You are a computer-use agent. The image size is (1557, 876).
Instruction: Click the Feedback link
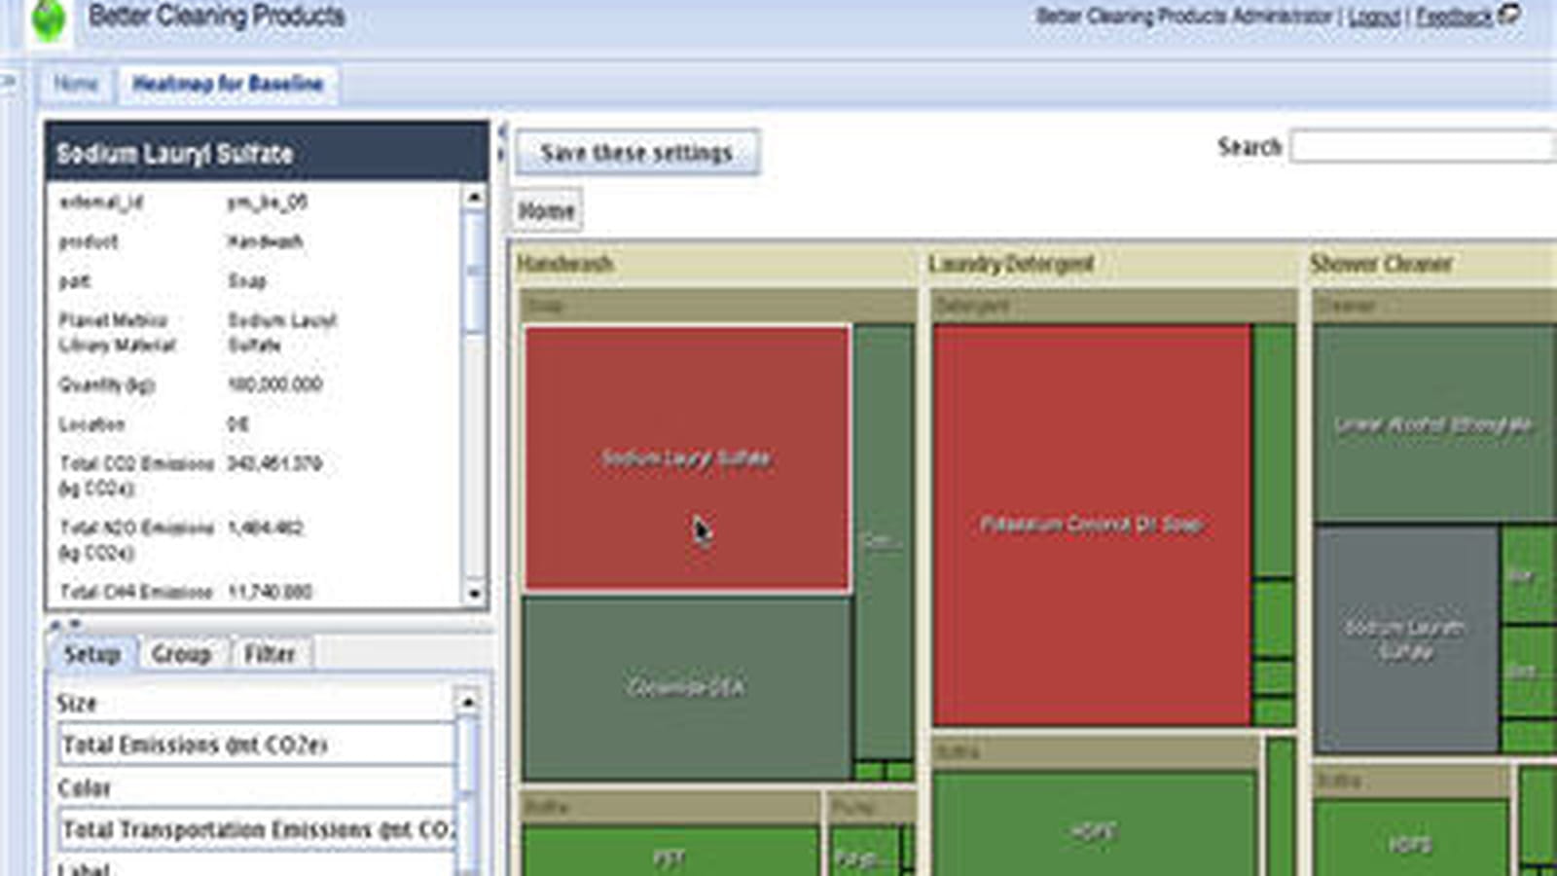click(x=1454, y=17)
